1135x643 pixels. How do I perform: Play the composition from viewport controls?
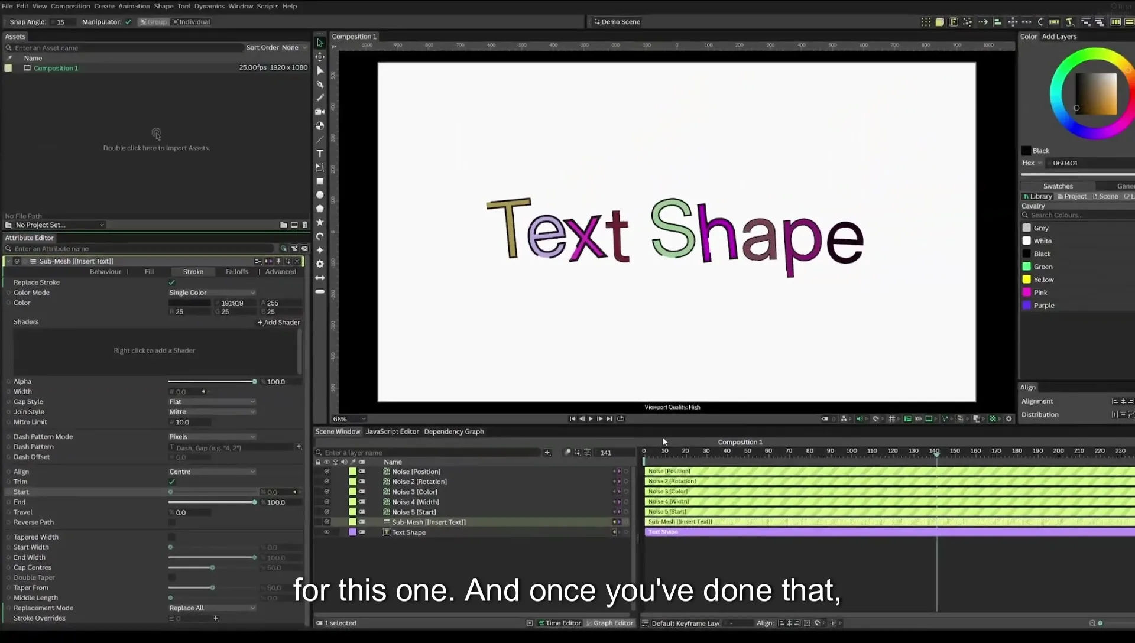[591, 418]
